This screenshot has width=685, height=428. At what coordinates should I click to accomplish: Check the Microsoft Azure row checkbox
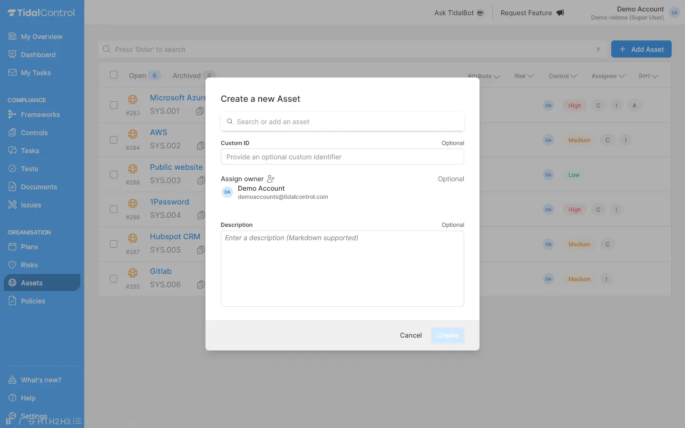(x=114, y=105)
